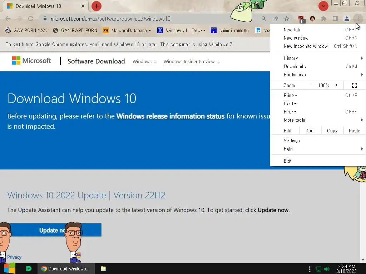Open the Windows Start button
Viewport: 366px width, 274px height.
[10, 269]
